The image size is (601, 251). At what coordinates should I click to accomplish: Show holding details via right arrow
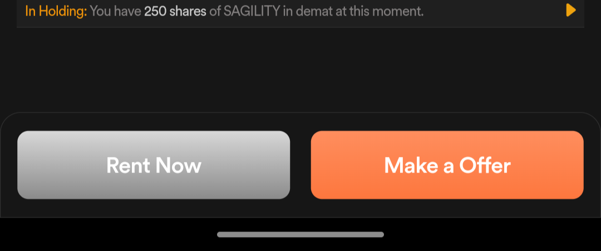pos(570,10)
